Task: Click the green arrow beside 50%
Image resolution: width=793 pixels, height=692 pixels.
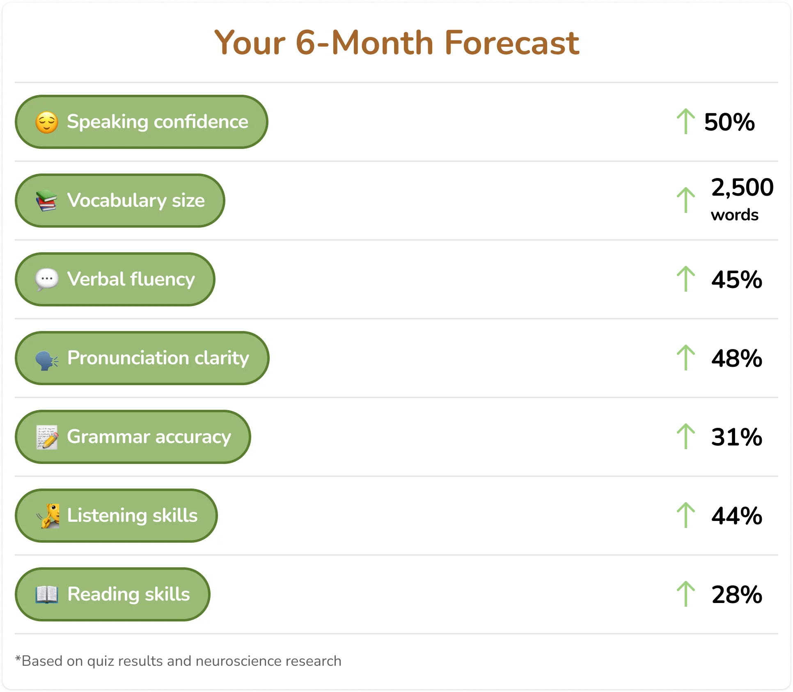Action: click(686, 121)
